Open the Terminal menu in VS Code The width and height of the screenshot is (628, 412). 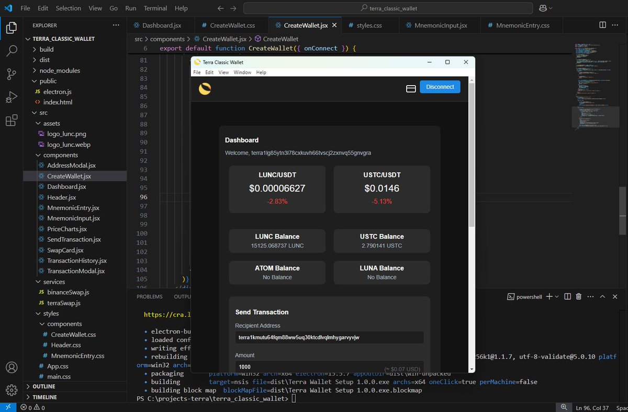tap(155, 8)
